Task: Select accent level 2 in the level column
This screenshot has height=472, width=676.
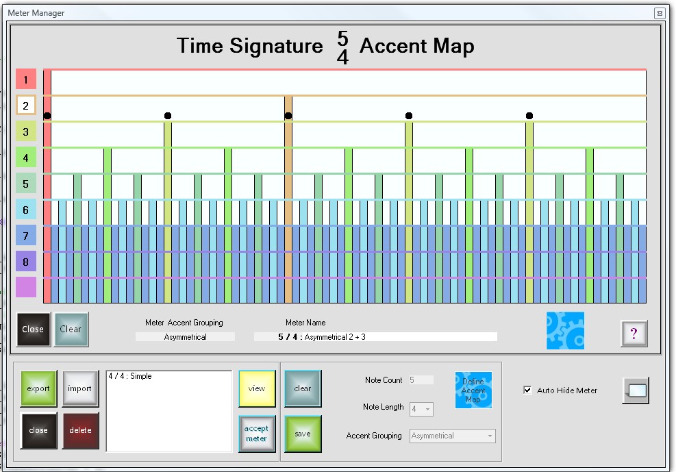Action: pyautogui.click(x=26, y=105)
